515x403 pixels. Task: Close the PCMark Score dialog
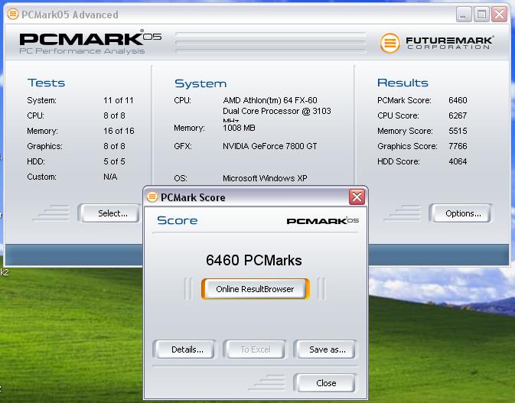click(x=357, y=197)
